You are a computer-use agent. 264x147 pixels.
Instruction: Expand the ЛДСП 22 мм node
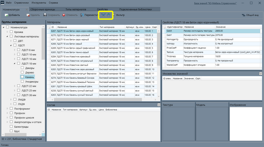pos(15,86)
